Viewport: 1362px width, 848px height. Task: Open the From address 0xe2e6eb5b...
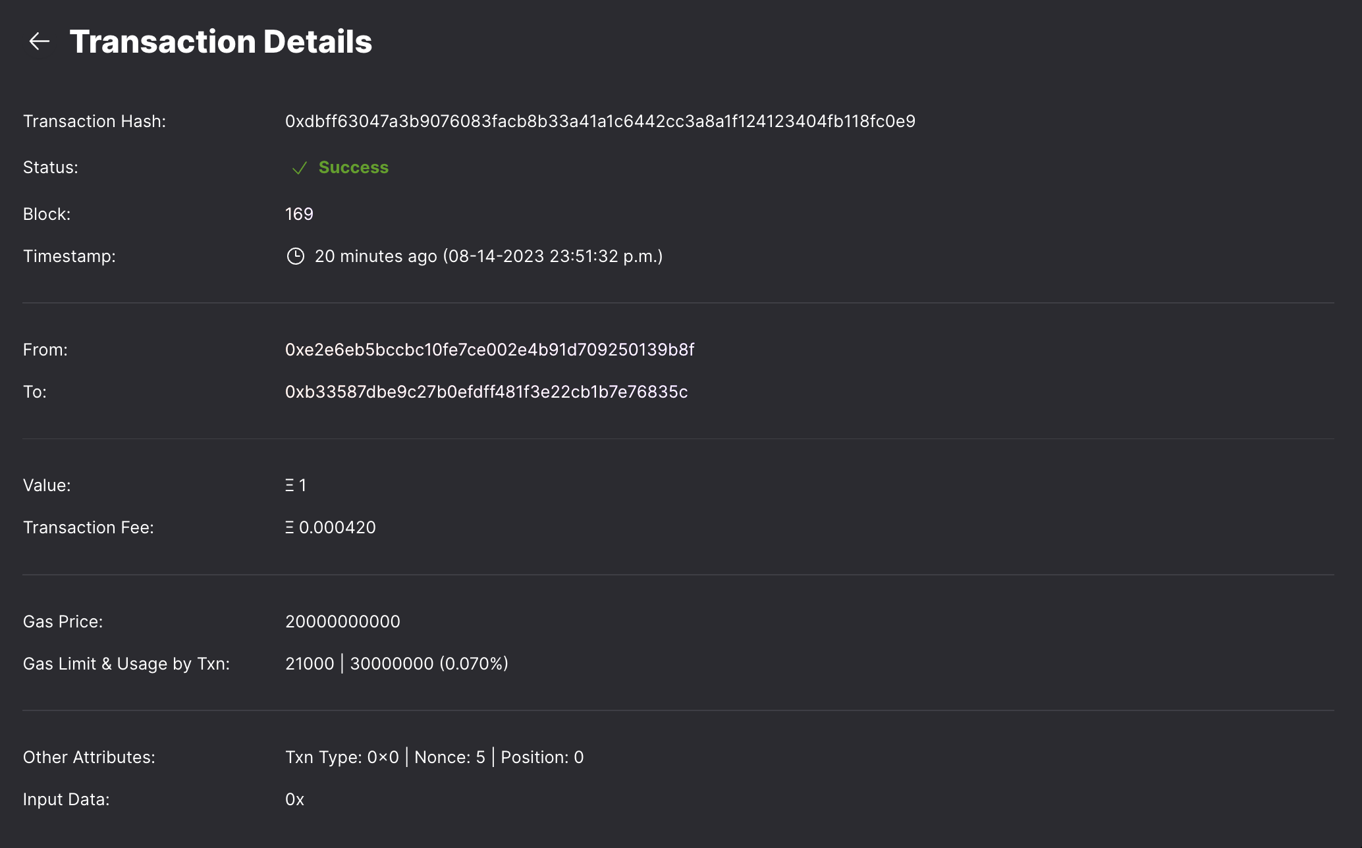(489, 350)
